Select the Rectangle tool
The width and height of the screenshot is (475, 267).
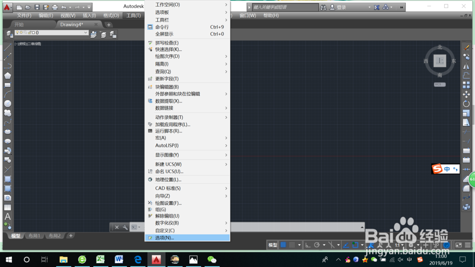8,85
